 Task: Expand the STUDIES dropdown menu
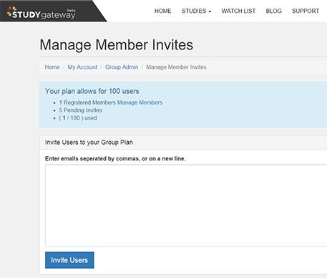coord(196,11)
